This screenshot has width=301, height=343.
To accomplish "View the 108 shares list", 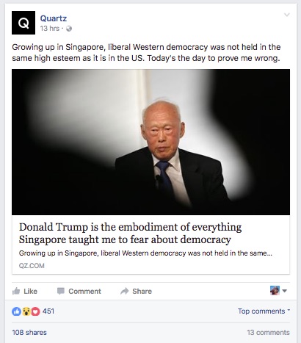I will click(x=29, y=332).
